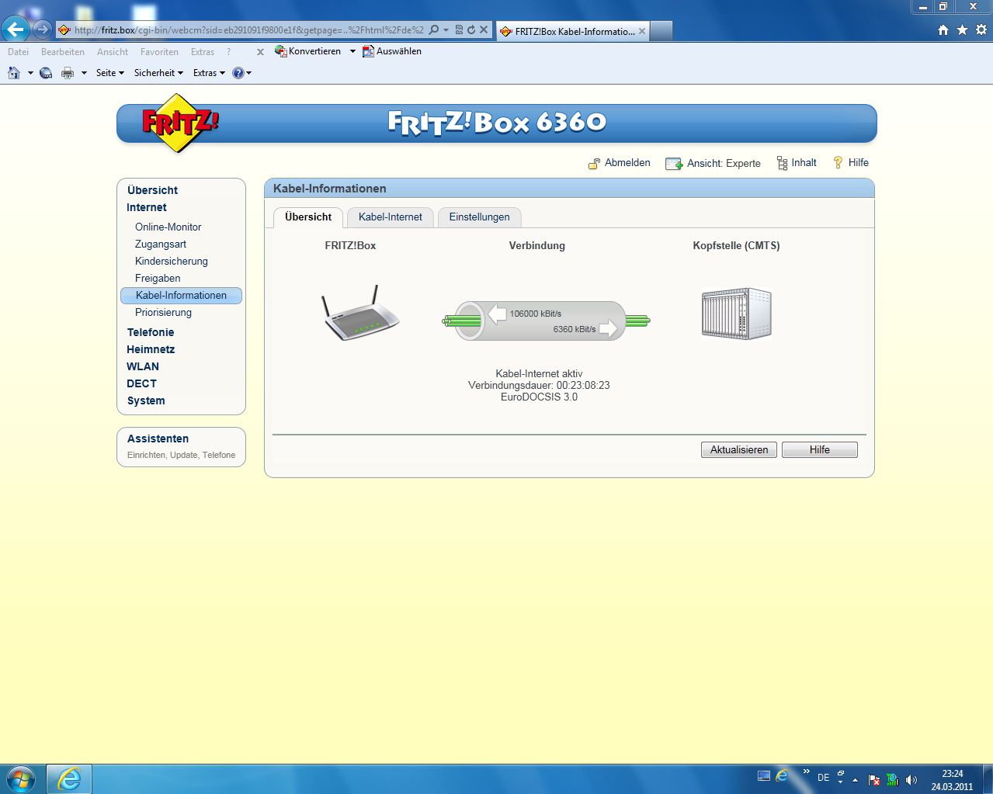
Task: Open WLAN section in sidebar
Action: (x=143, y=366)
